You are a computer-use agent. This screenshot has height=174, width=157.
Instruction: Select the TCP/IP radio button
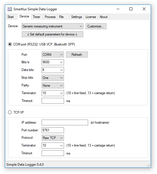point(10,112)
